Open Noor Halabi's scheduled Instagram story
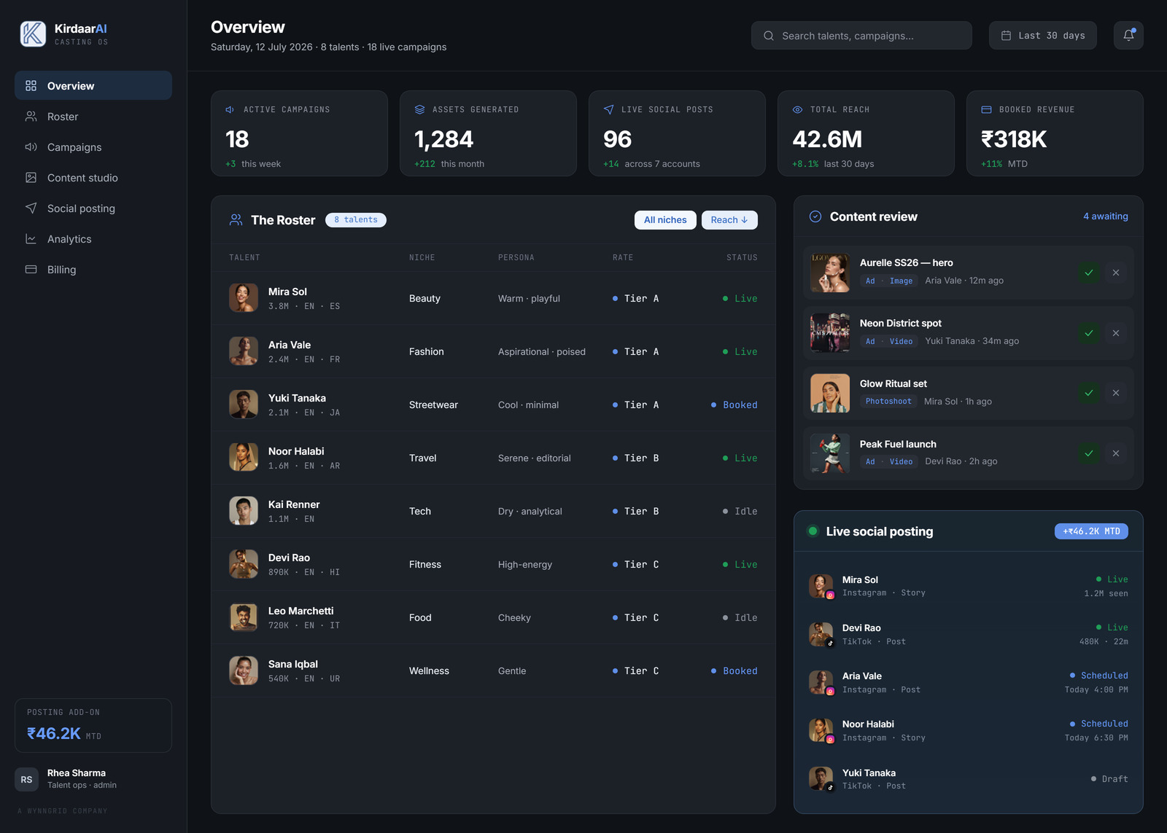Viewport: 1167px width, 833px height. (x=968, y=730)
